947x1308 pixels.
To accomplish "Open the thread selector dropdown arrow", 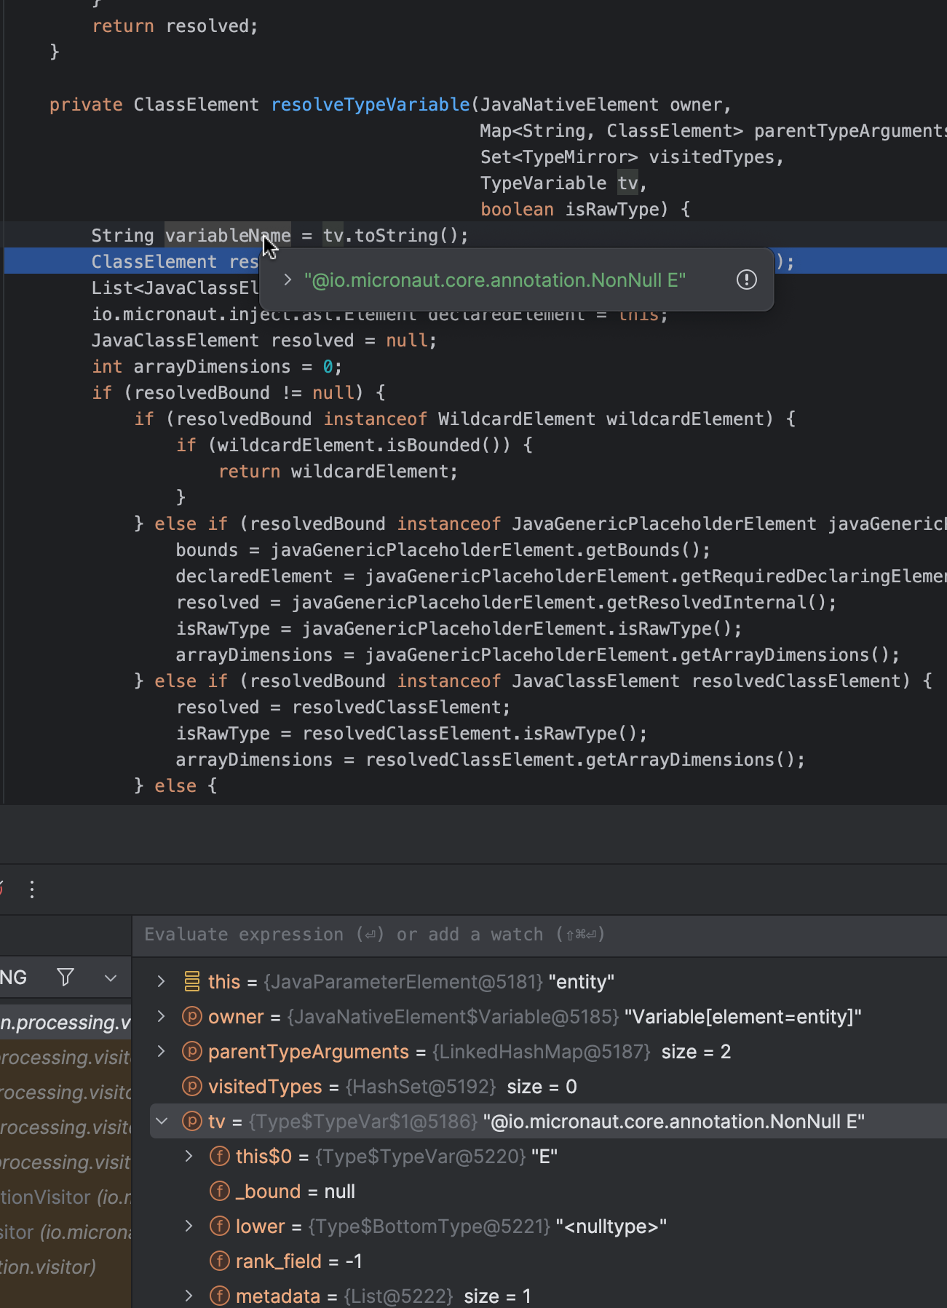I will [111, 977].
